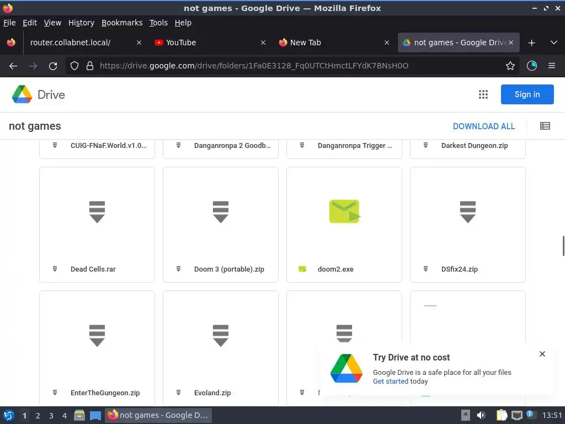Viewport: 565px width, 424px height.
Task: Bookmark this page with the star
Action: (510, 66)
